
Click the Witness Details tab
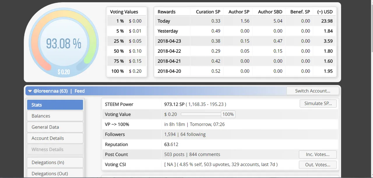[55, 150]
